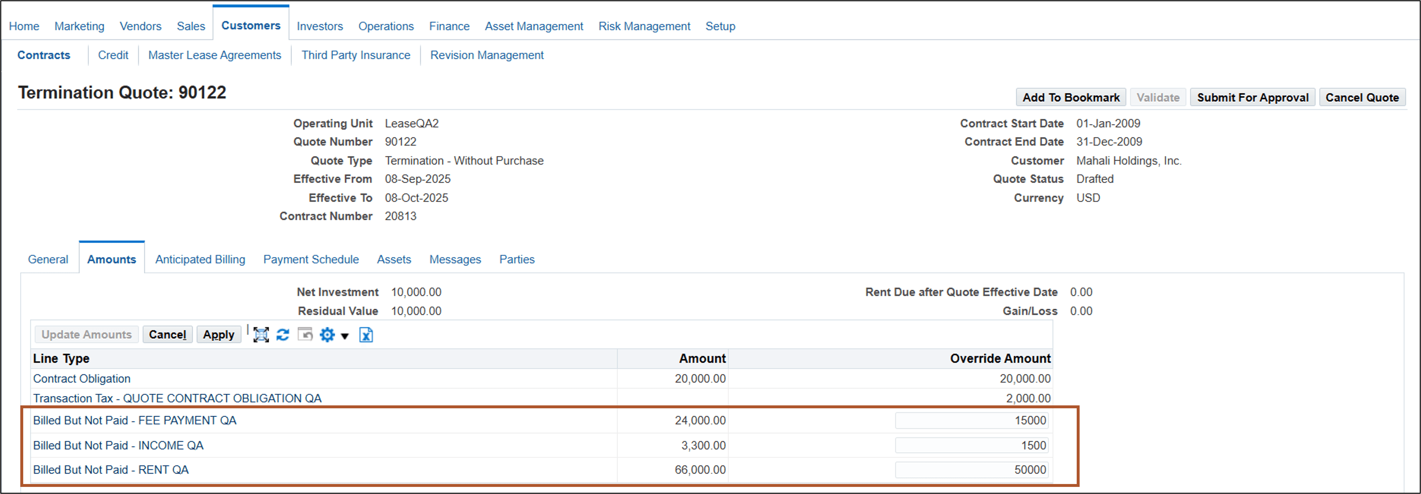Apply the override amount changes
This screenshot has width=1421, height=494.
(219, 334)
